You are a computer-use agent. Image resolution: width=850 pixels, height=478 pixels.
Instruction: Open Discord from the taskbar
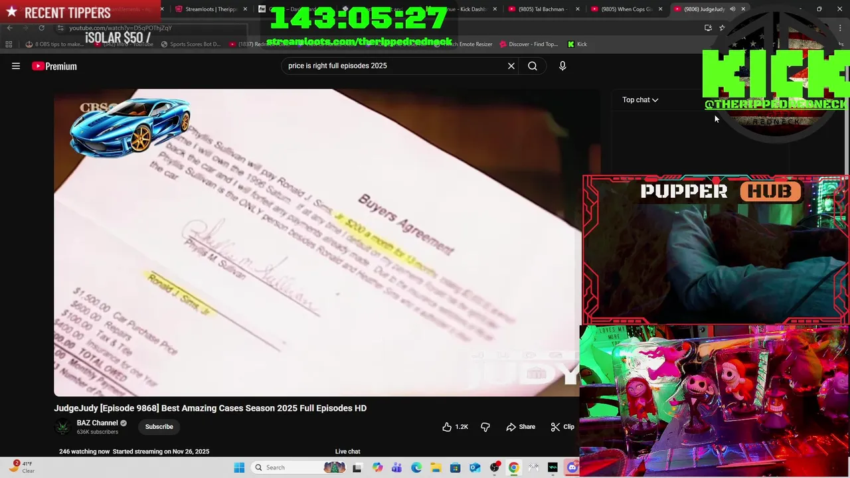572,467
